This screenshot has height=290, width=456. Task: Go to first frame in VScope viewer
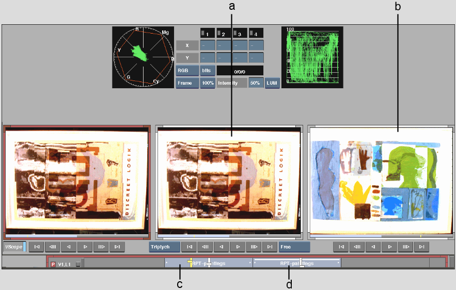point(37,247)
